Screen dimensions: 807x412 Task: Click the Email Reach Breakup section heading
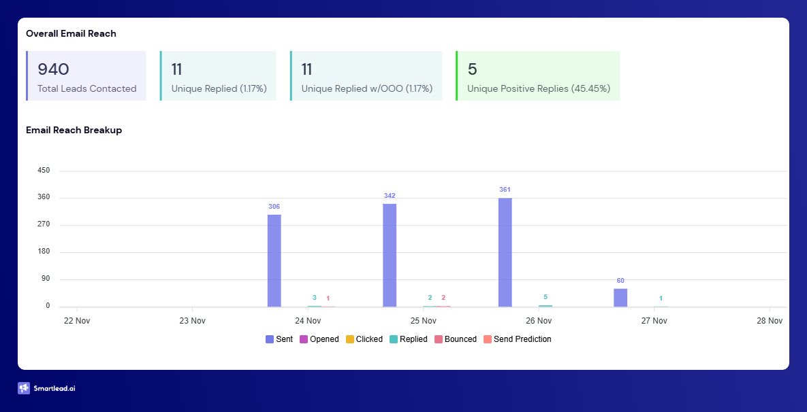click(74, 130)
